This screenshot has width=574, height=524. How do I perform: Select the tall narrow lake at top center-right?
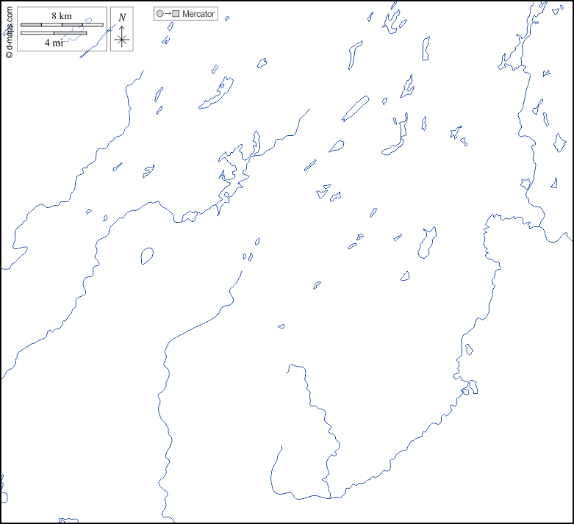coord(426,49)
